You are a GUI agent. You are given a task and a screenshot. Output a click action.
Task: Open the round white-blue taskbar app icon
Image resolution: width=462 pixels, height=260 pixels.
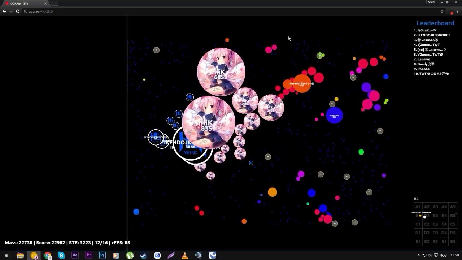tap(157, 255)
